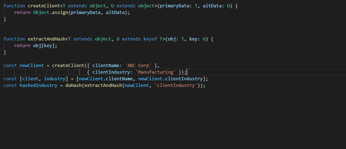Click 'hashedIndustry' variable name

pos(38,85)
